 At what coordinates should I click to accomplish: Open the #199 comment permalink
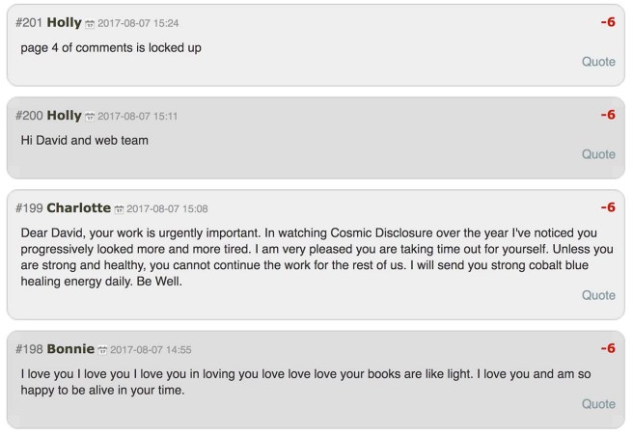pos(29,208)
